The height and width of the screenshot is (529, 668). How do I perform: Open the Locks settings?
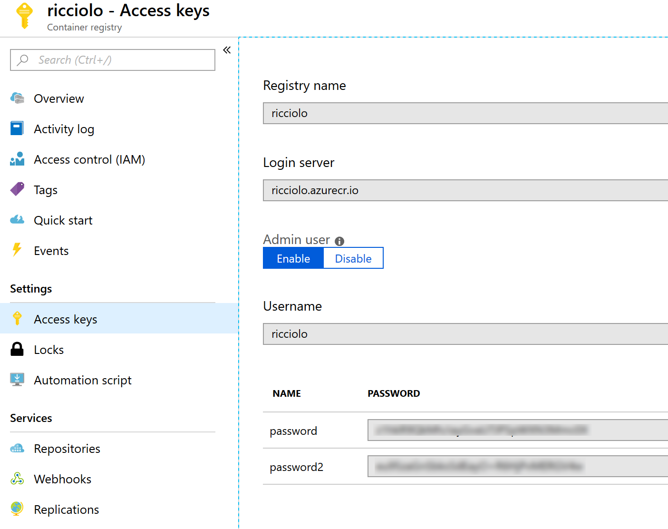(x=49, y=350)
